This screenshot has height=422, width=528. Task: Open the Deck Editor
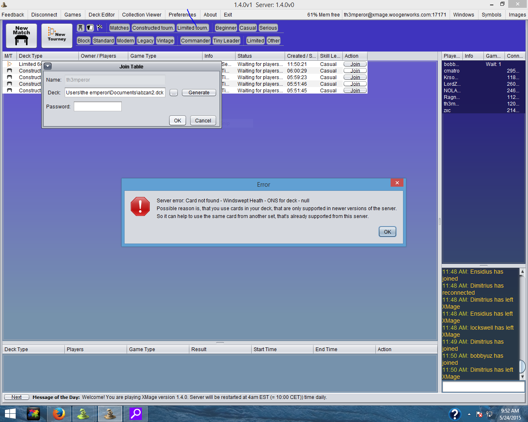tap(101, 14)
